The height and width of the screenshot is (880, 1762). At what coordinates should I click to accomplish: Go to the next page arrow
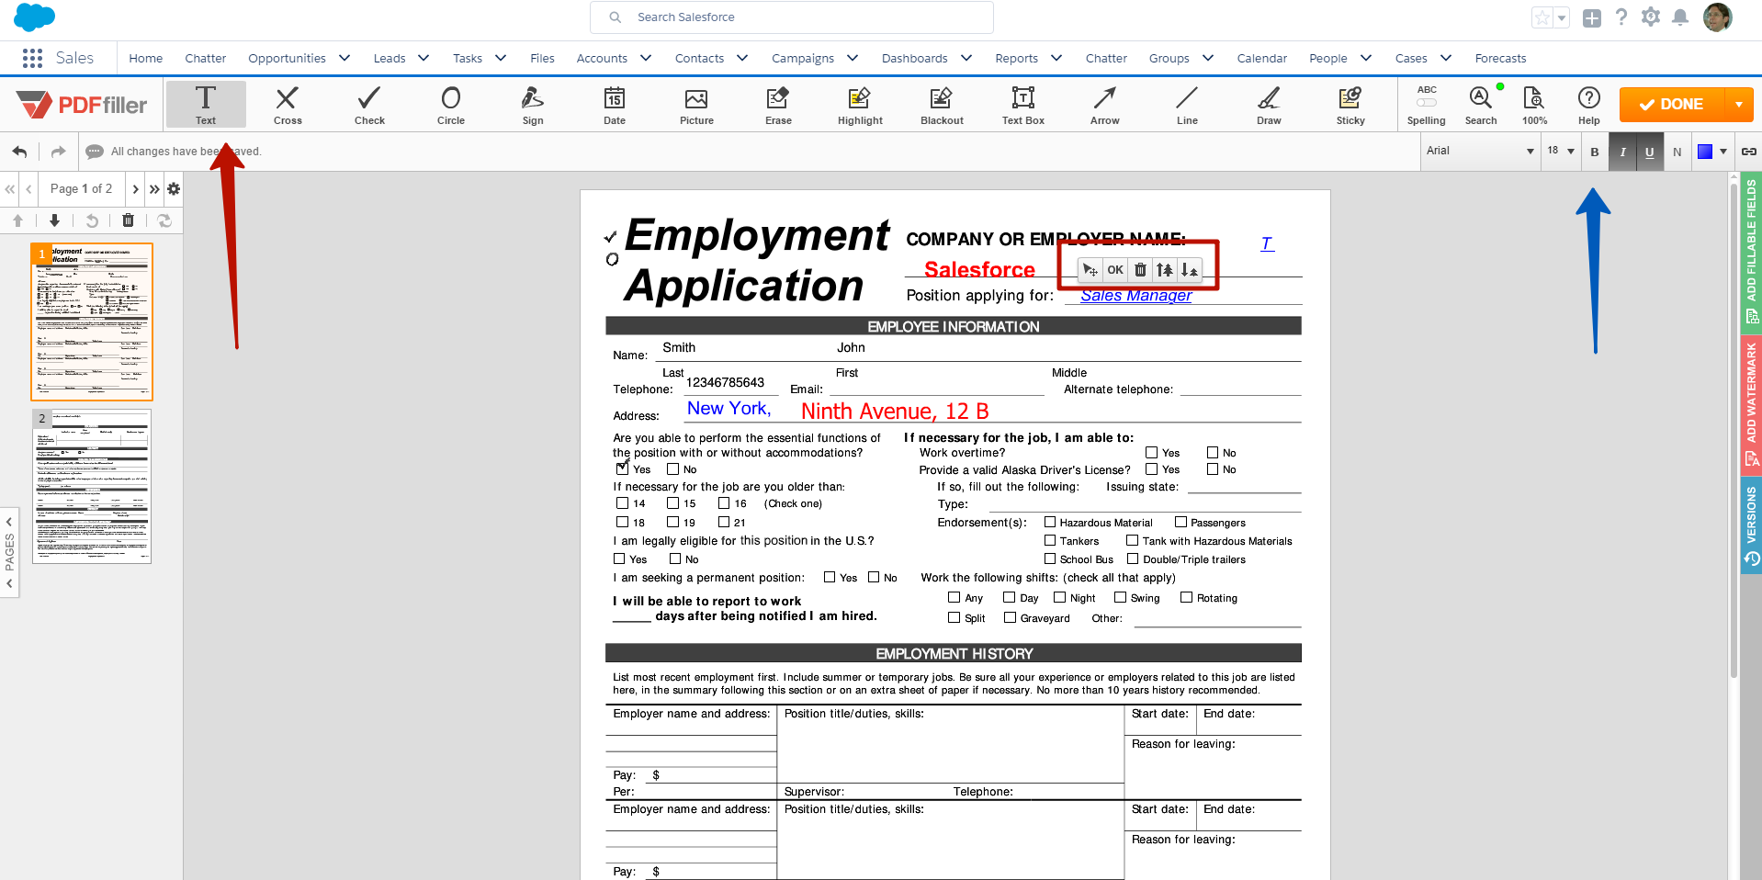coord(135,188)
